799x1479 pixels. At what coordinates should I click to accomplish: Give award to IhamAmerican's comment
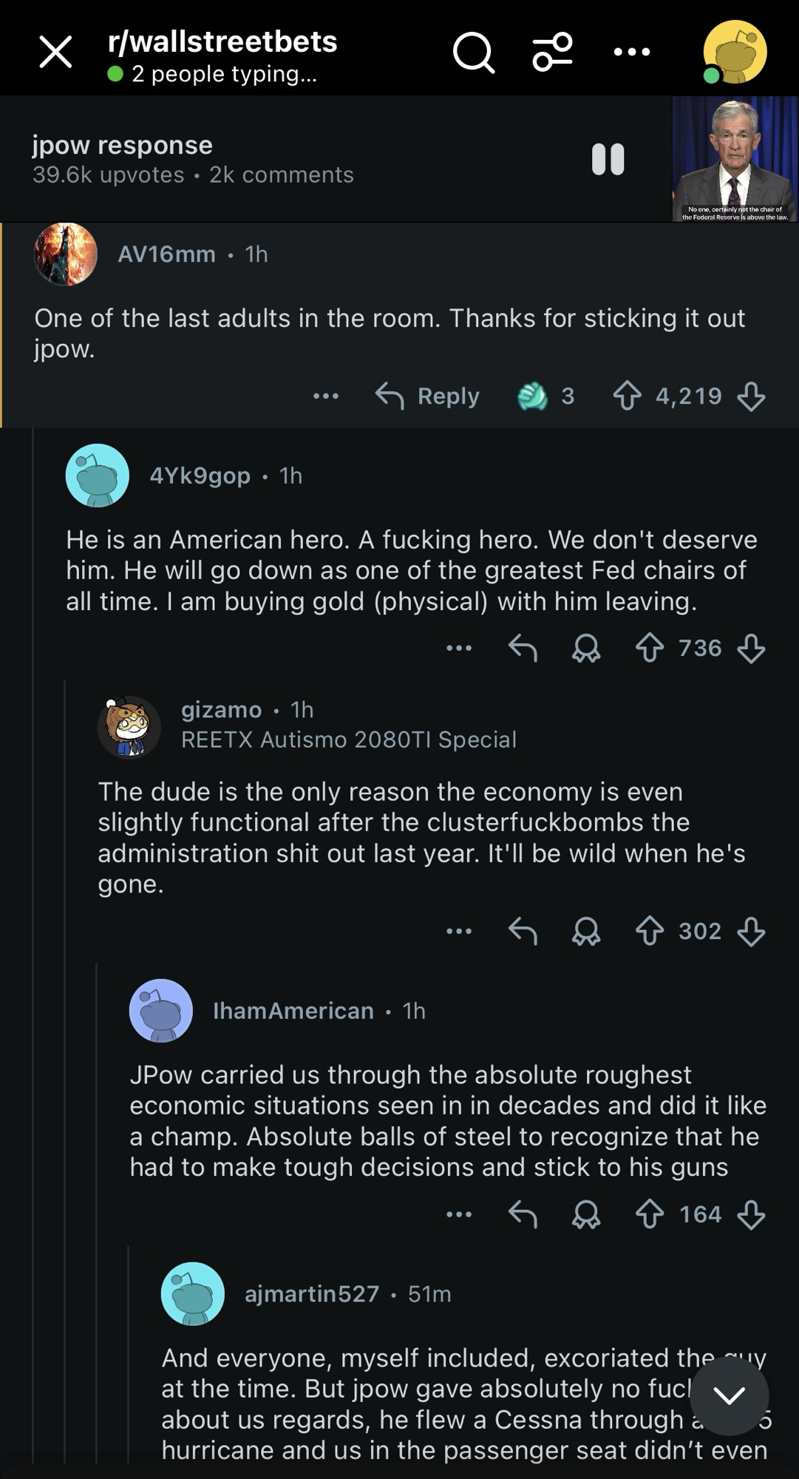pos(586,1214)
